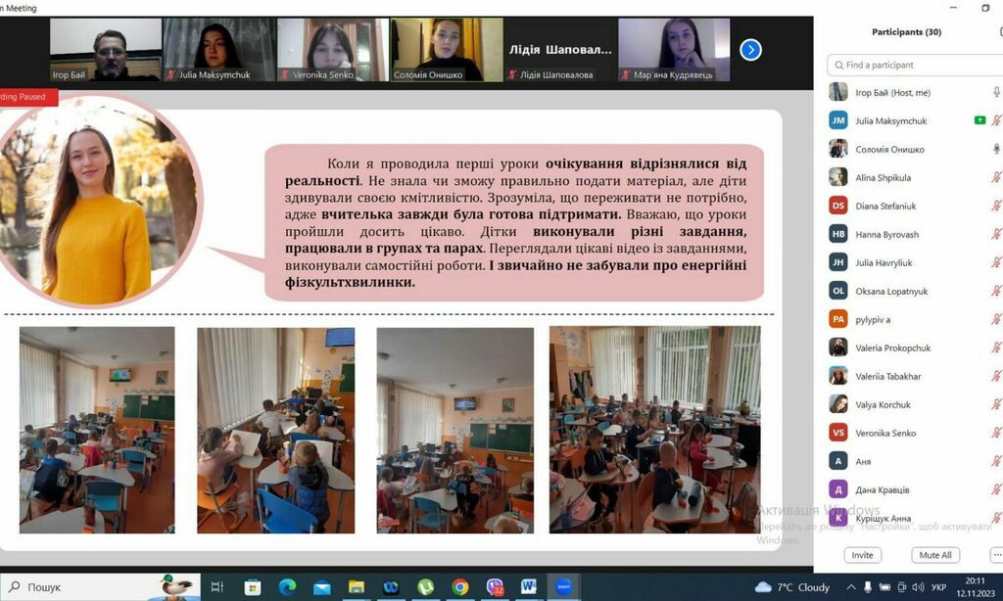Open Microsoft Word from the taskbar
The width and height of the screenshot is (1003, 601).
(x=529, y=587)
